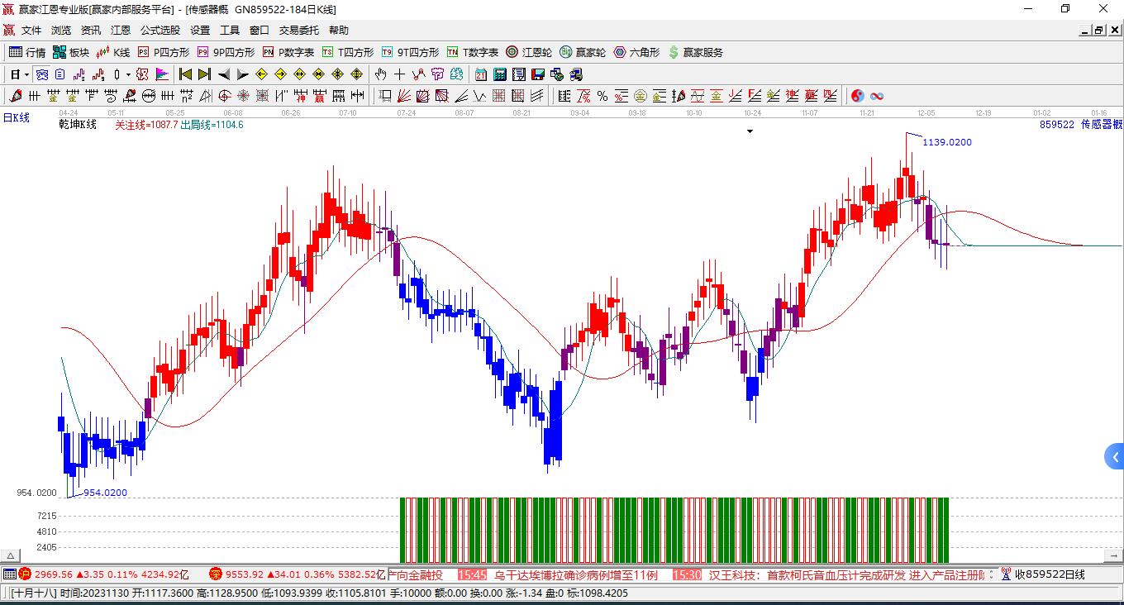Open 六角形 hexagon tool
Image resolution: width=1124 pixels, height=605 pixels.
click(637, 52)
